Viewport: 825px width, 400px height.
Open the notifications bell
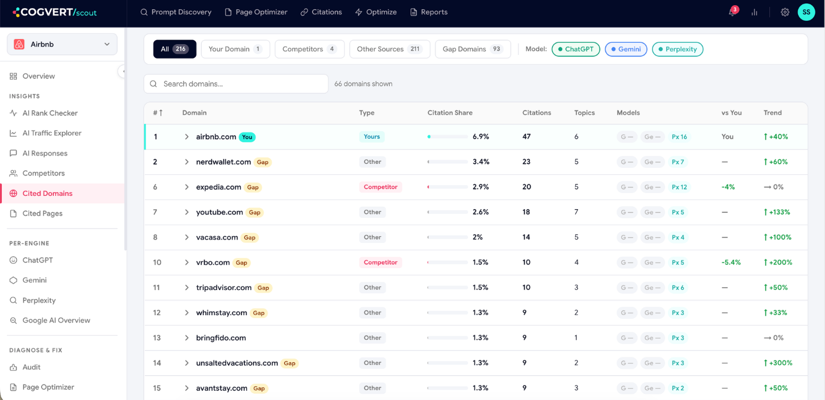[732, 12]
